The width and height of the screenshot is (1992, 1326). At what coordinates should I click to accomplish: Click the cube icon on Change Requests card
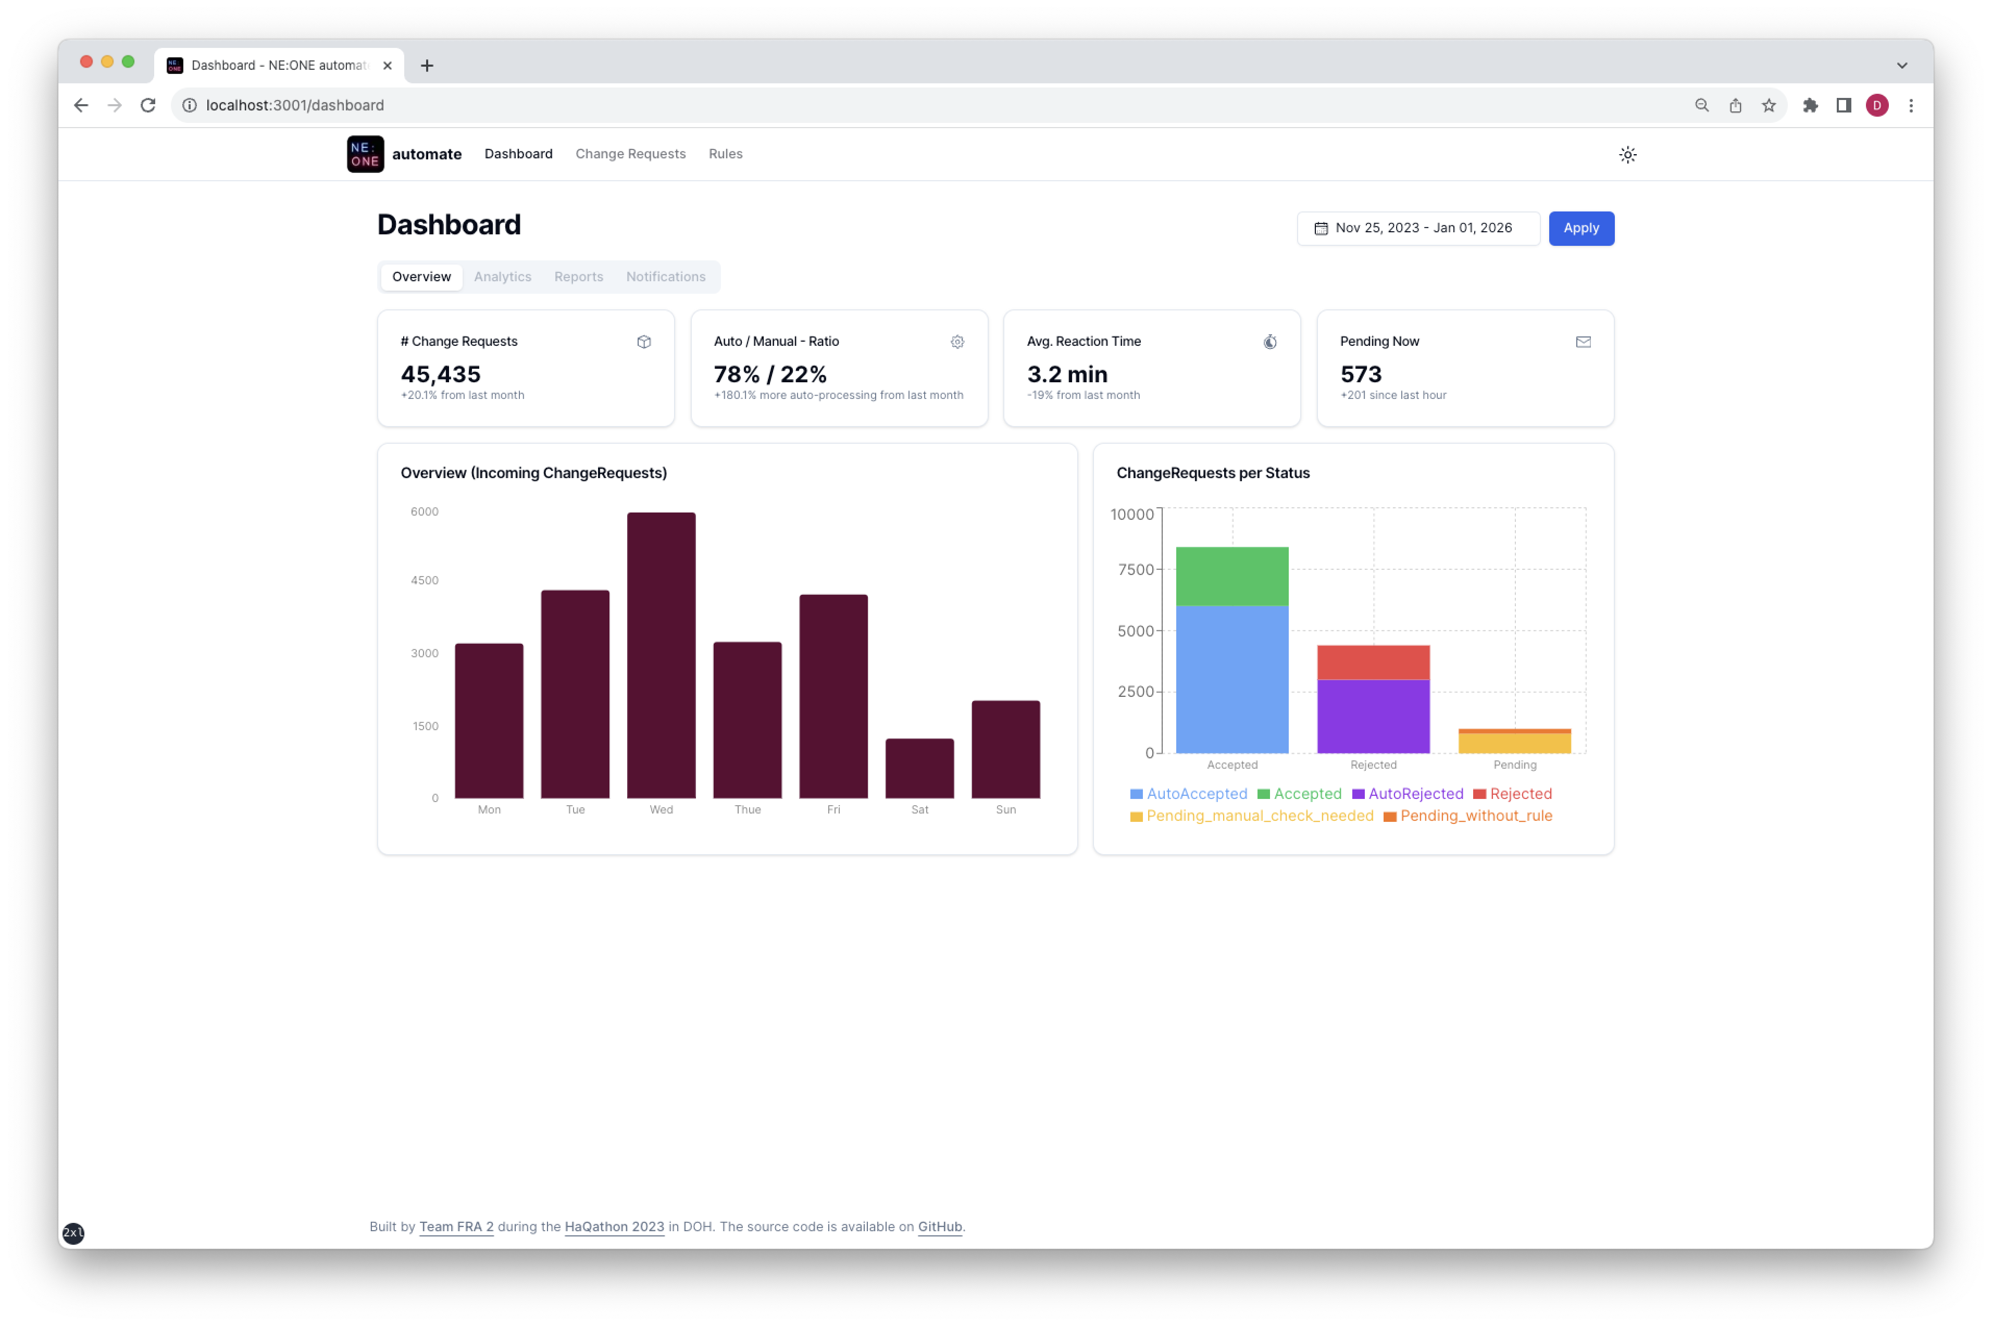coord(644,342)
